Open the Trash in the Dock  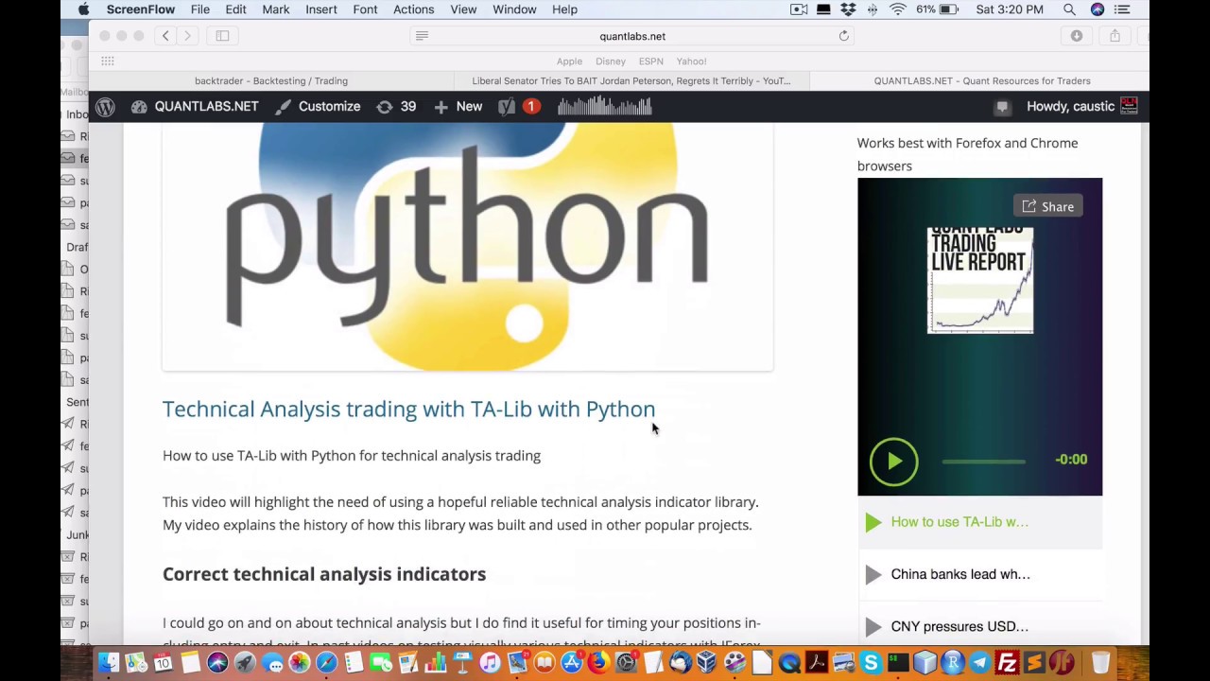[1100, 663]
